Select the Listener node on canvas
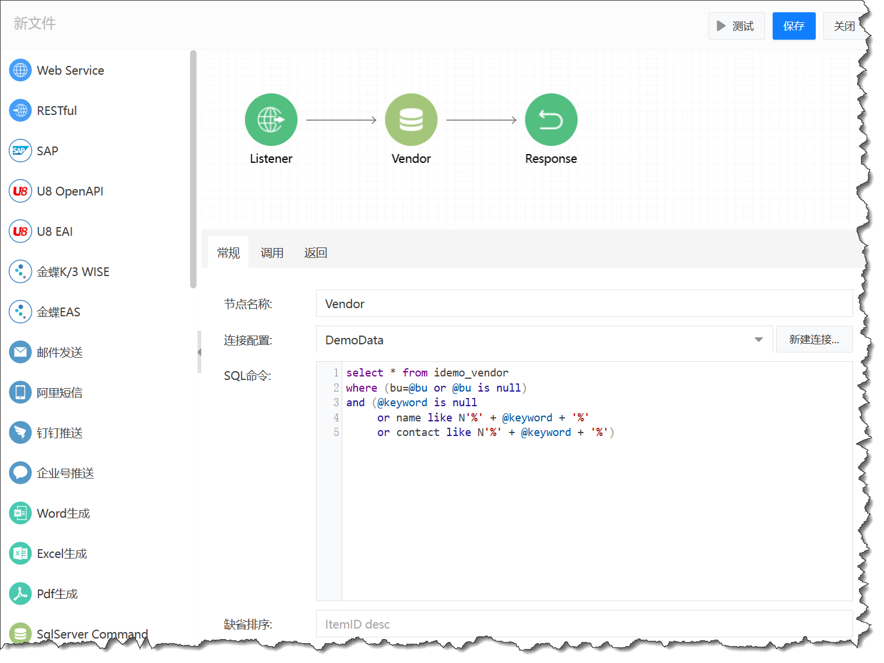Screen dimensions: 884x663 (271, 120)
